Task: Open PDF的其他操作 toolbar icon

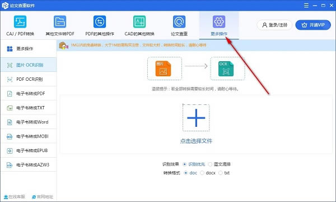Action: (100, 22)
